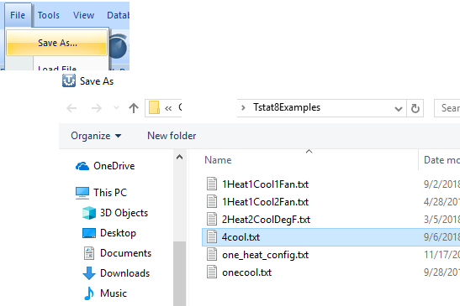
Task: Click the up arrow to parent folder
Action: (x=134, y=108)
